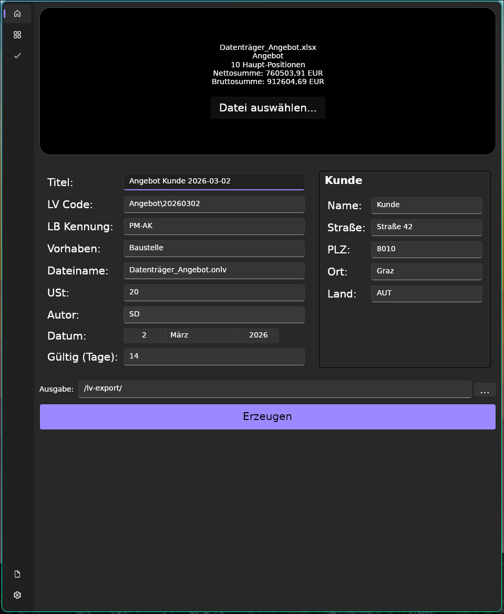Click the LV Code text field
This screenshot has width=504, height=614.
click(x=214, y=204)
